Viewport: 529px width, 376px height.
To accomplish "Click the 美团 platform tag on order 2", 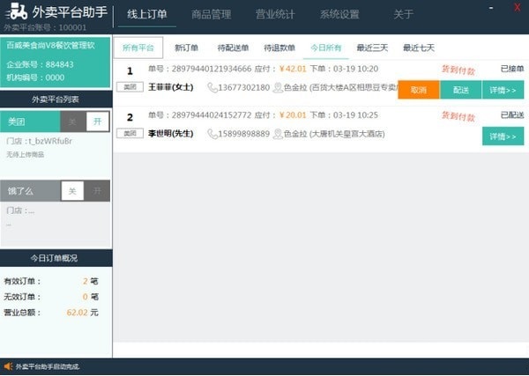I will point(130,133).
